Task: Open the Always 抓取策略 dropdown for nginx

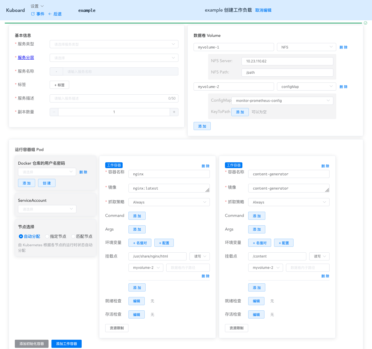Action: pos(169,202)
